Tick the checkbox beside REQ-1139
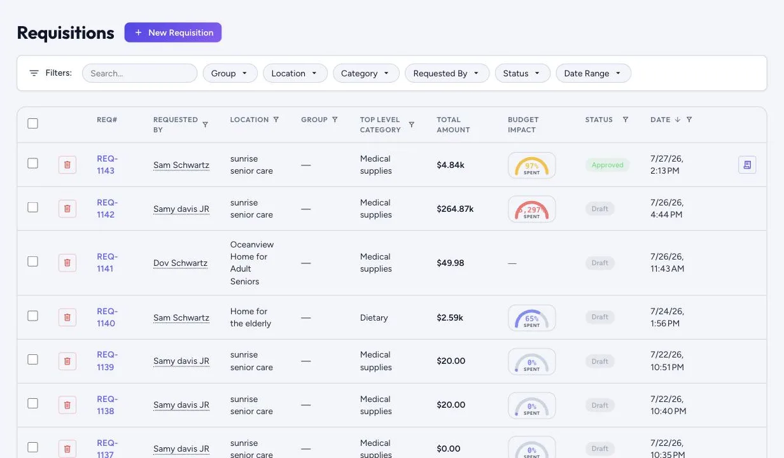Screen dimensions: 784x458 (33, 359)
